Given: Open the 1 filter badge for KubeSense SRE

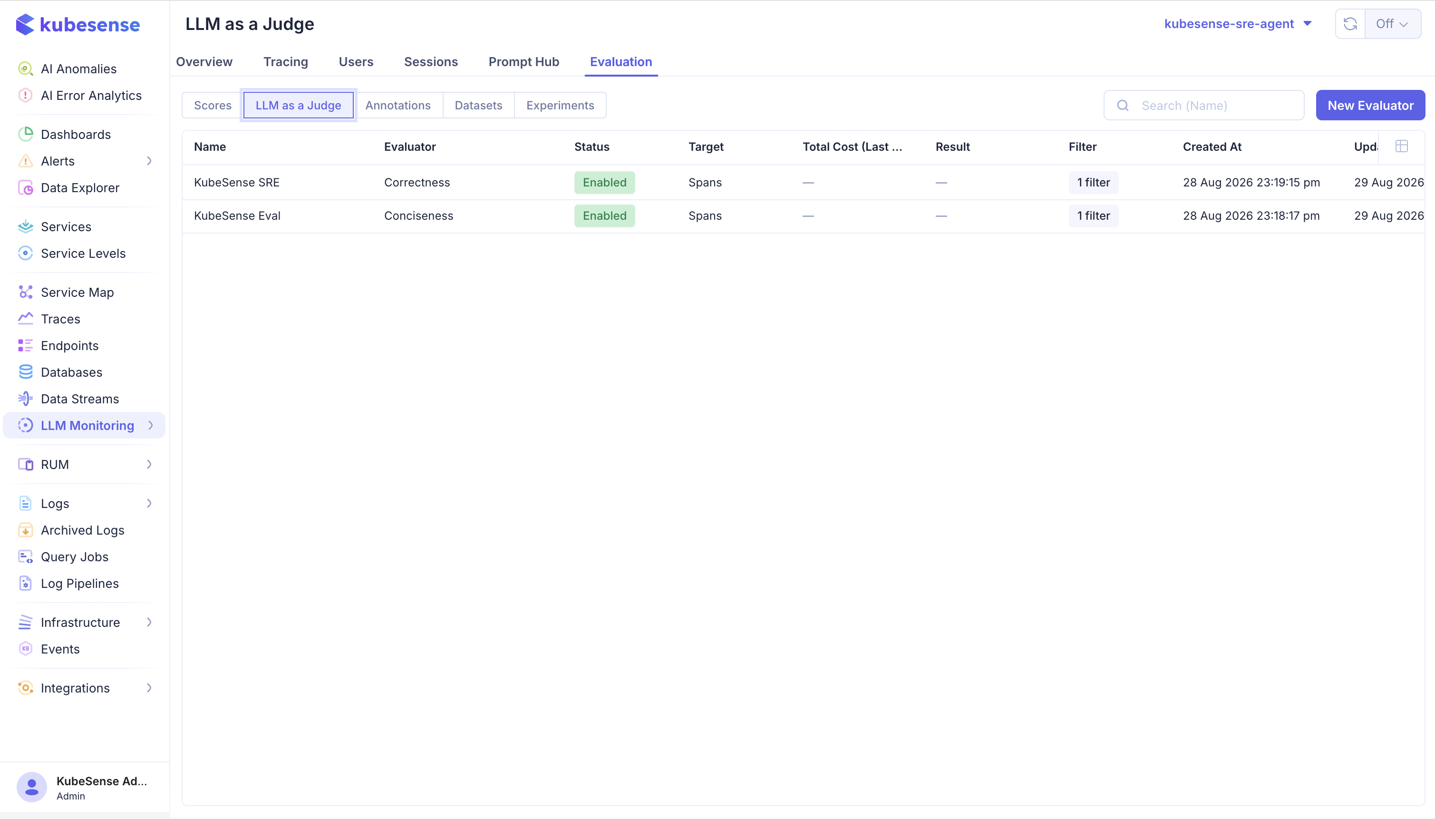Looking at the screenshot, I should 1094,182.
